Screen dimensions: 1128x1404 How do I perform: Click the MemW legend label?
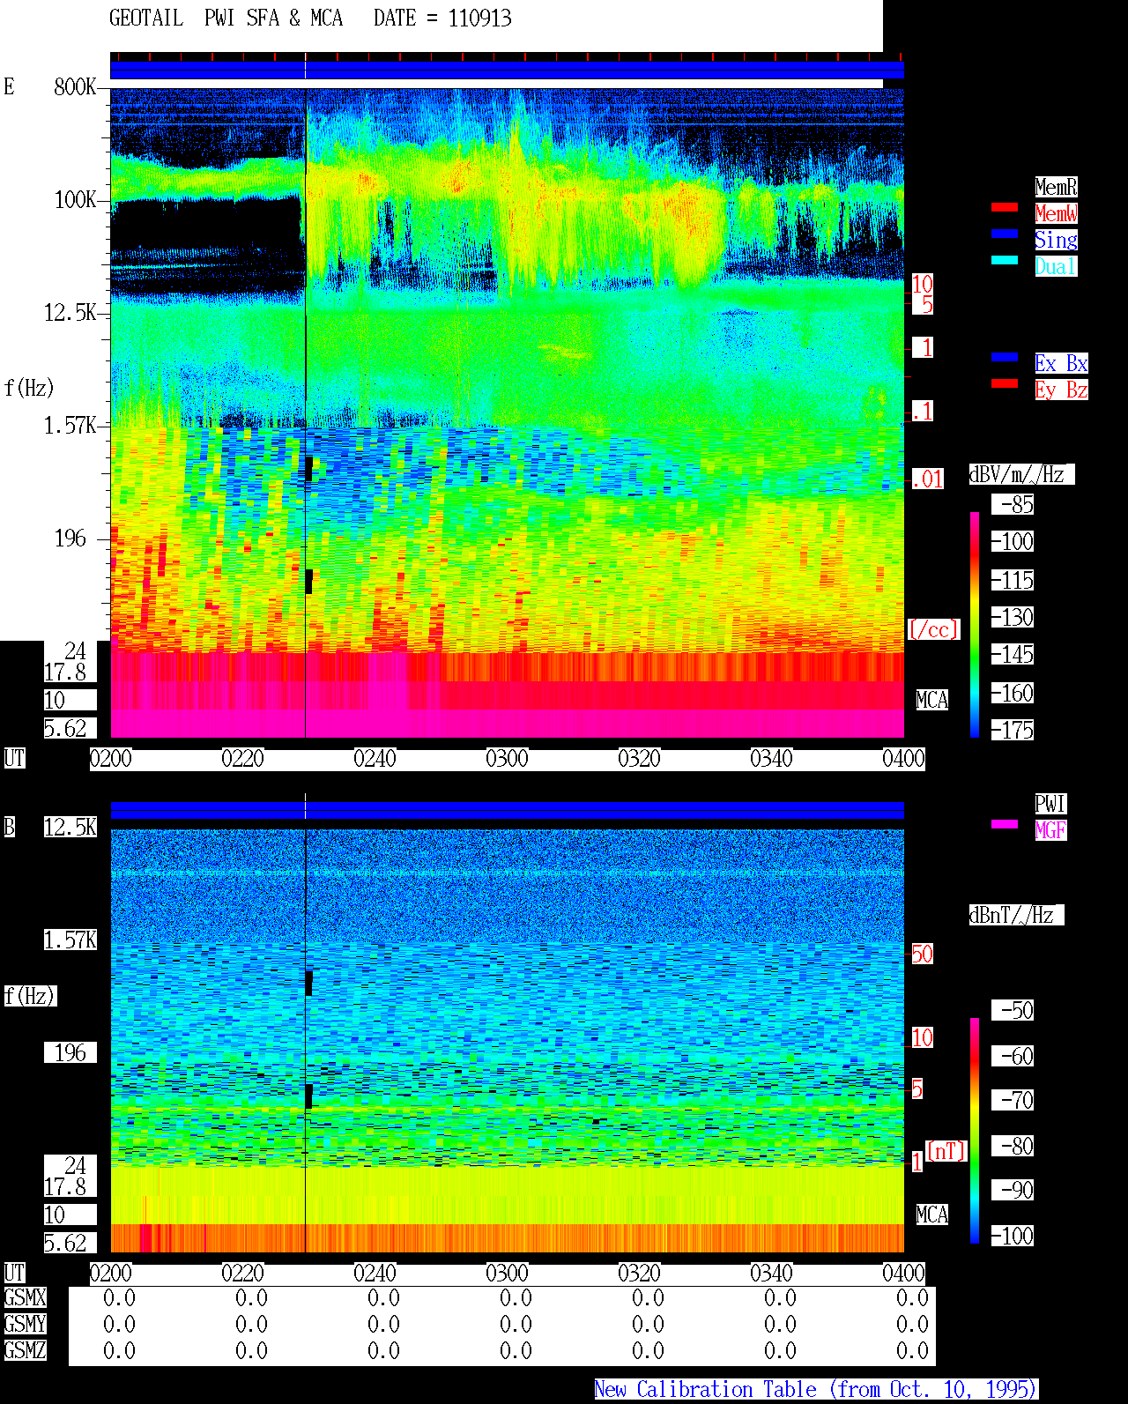pos(1056,213)
